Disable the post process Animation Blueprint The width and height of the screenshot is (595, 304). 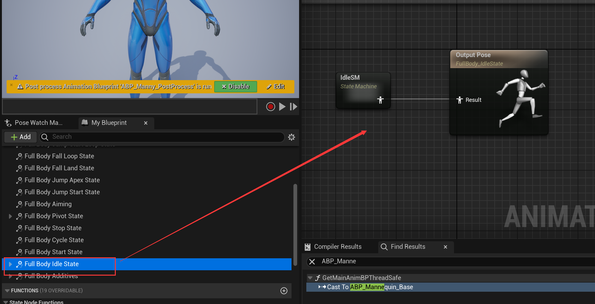(235, 87)
